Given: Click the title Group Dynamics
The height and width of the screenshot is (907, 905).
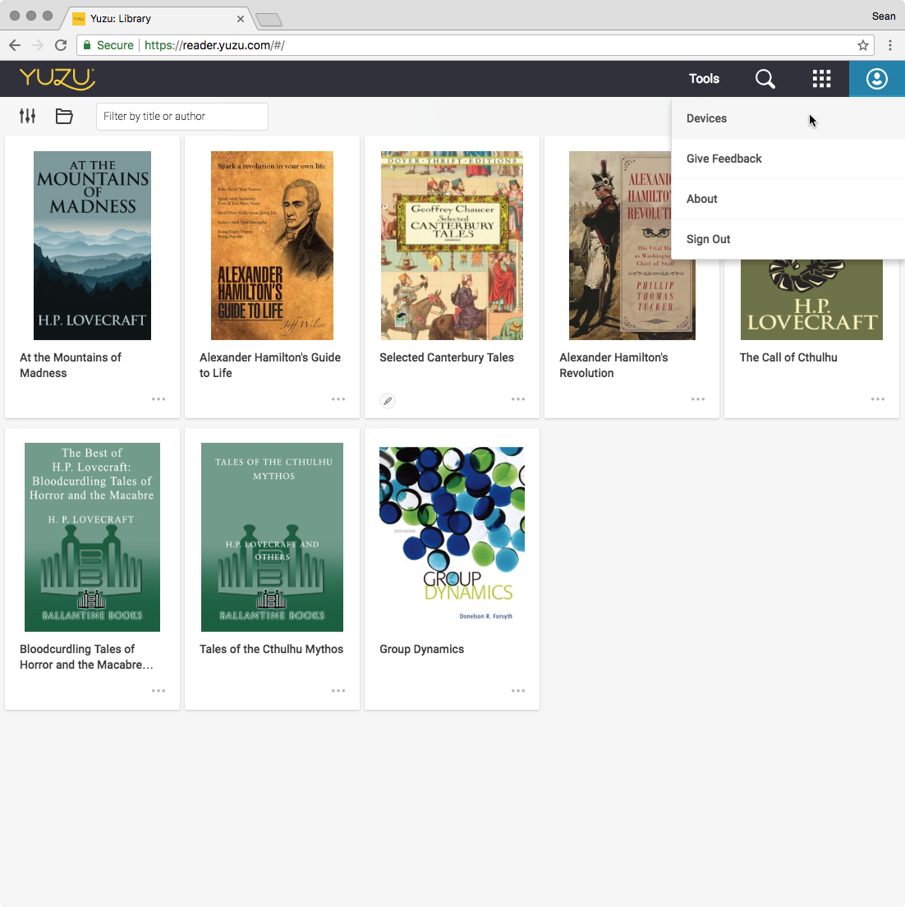Looking at the screenshot, I should [x=421, y=649].
